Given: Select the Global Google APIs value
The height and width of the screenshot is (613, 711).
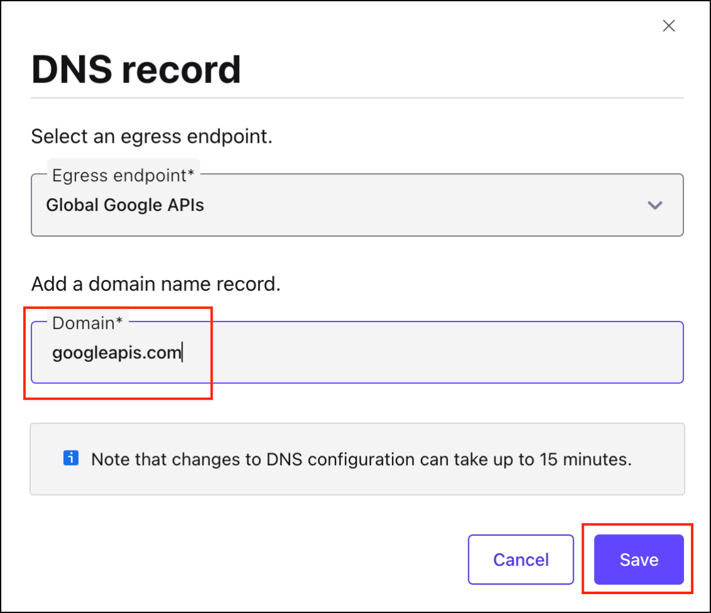Looking at the screenshot, I should [125, 205].
